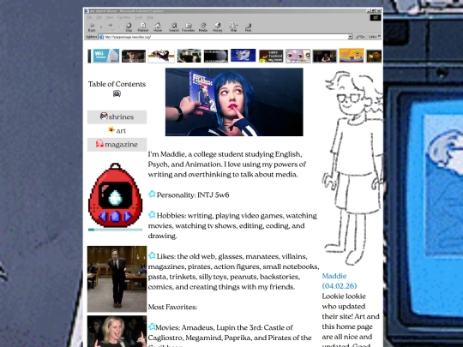Viewport: 463px width, 347px height.
Task: Open the address bar dropdown arrow
Action: pos(350,37)
